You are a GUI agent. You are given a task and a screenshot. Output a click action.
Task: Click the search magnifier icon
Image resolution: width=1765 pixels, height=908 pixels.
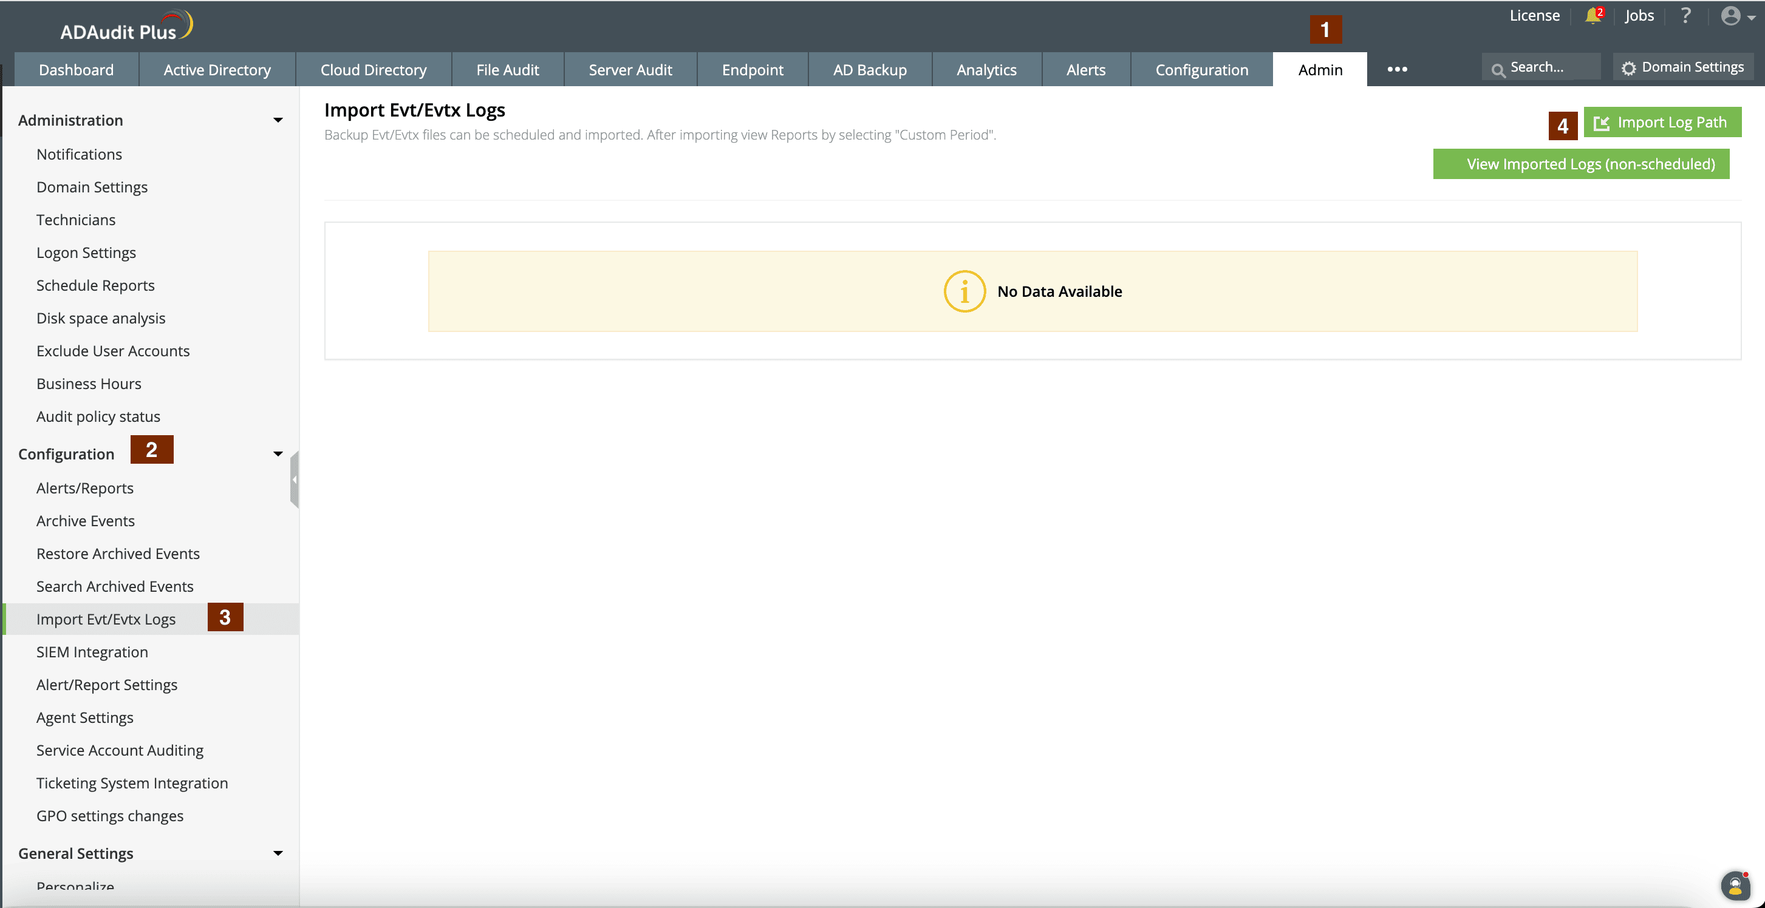1498,69
